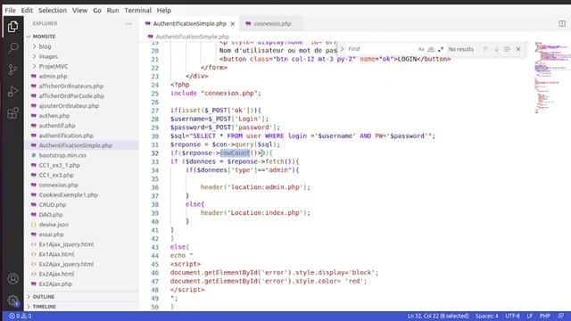Open ajouterOrdinateur.php file
This screenshot has width=571, height=321.
69,105
